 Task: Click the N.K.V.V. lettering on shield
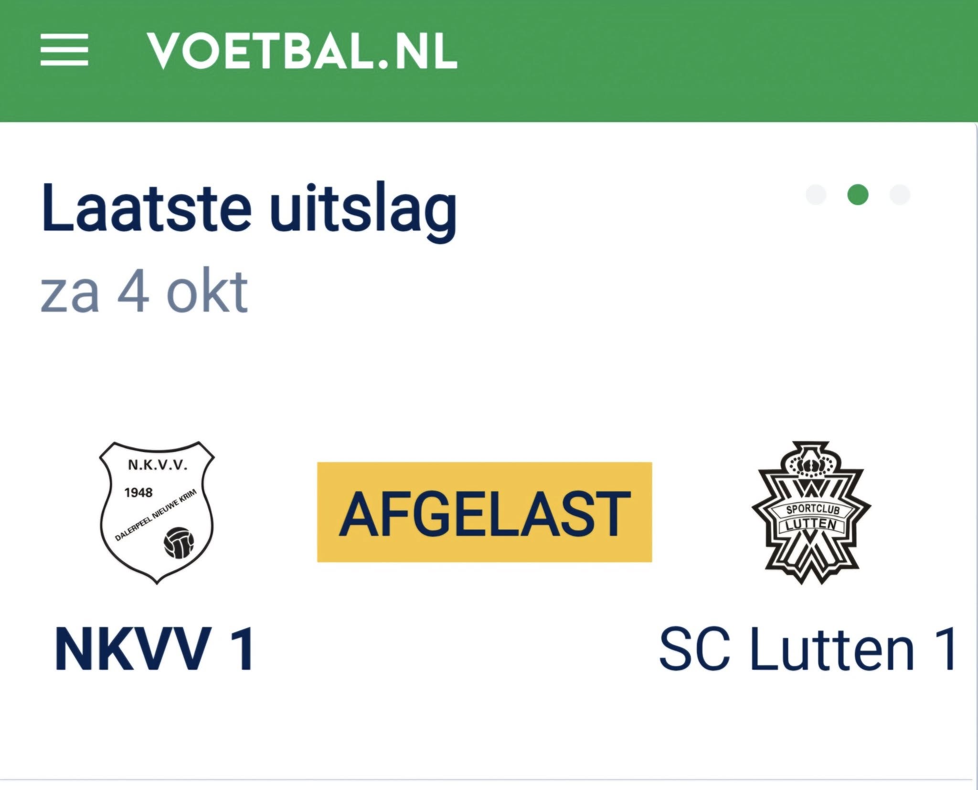(157, 465)
